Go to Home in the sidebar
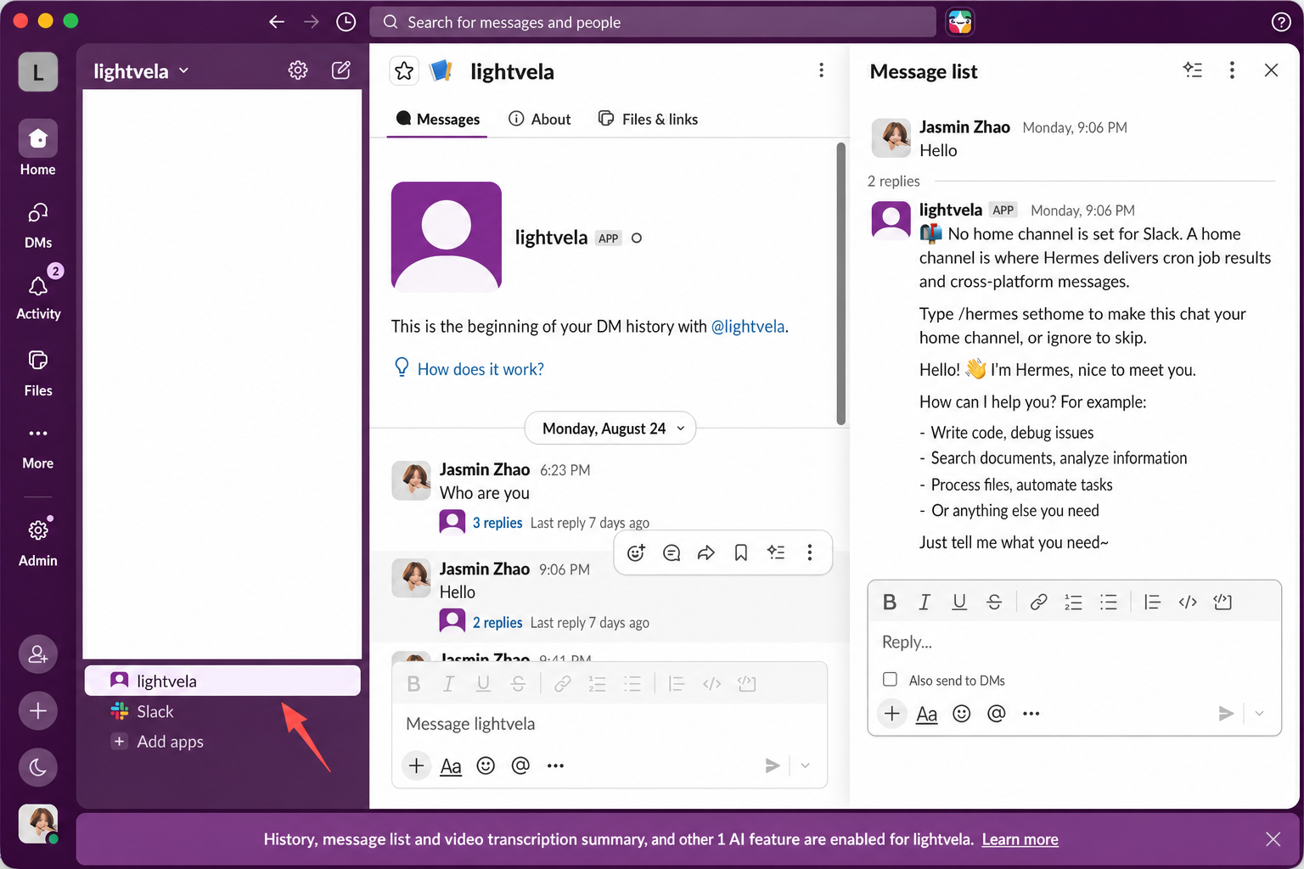 pyautogui.click(x=38, y=148)
